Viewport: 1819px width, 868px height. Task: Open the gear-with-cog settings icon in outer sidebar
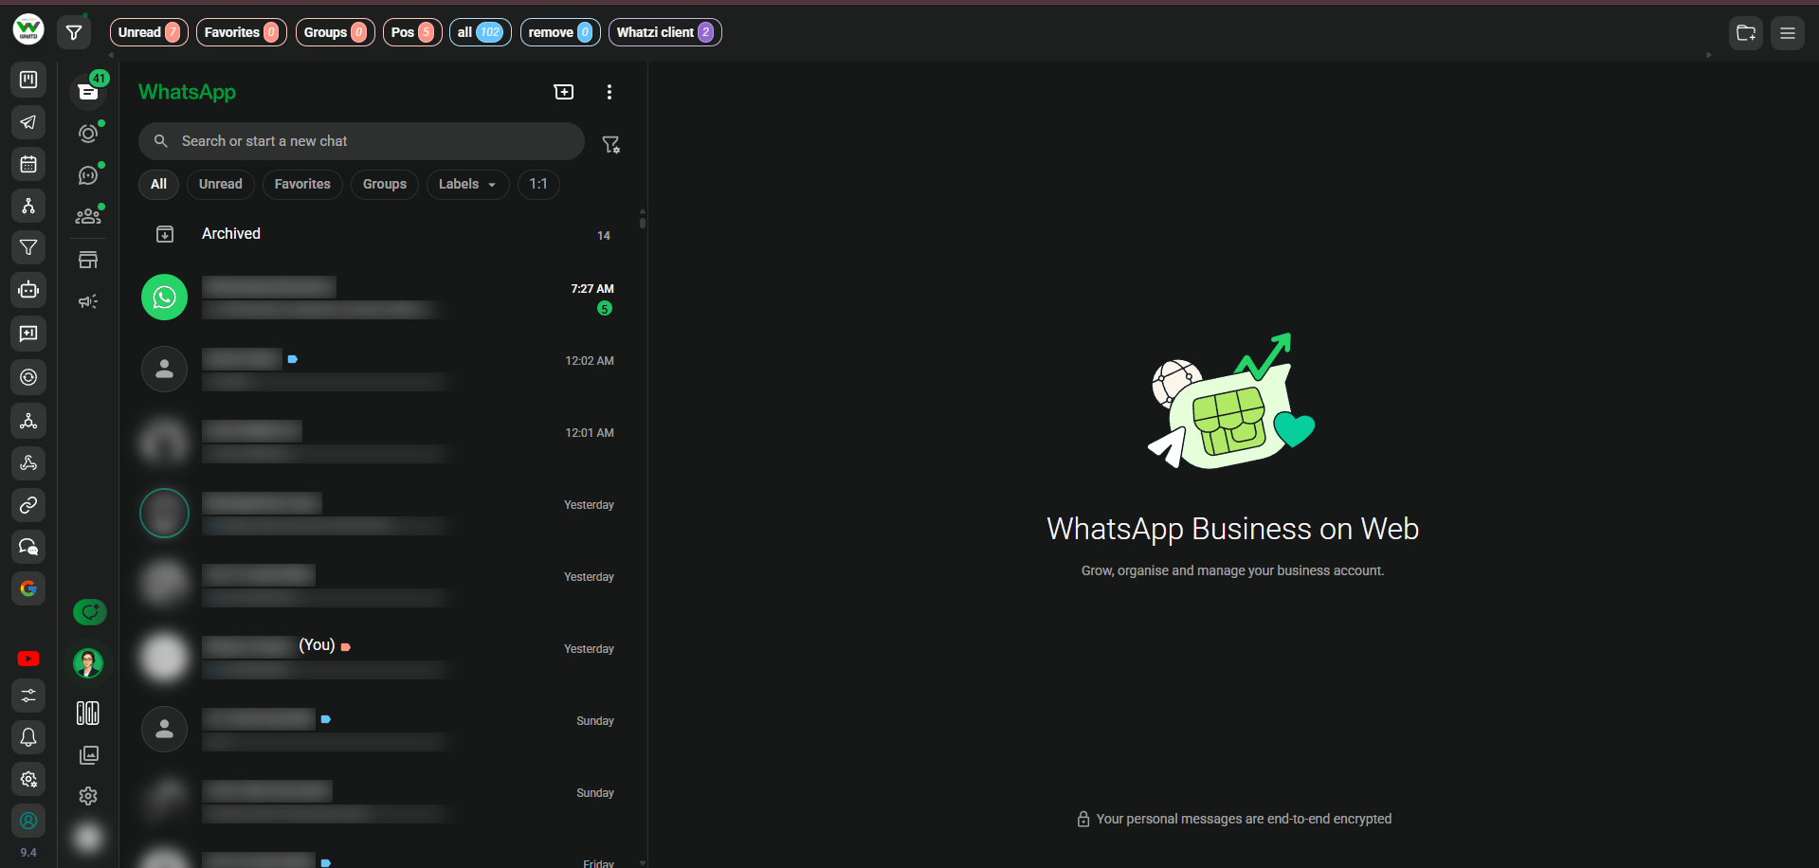click(x=28, y=779)
